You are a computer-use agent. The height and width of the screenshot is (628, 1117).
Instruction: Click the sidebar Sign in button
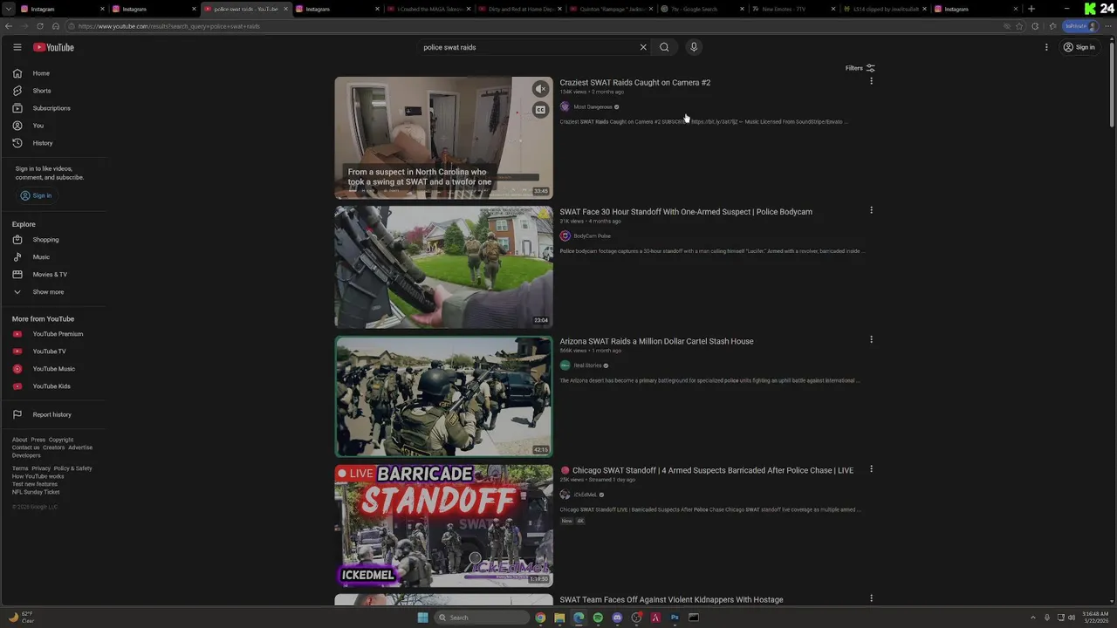click(x=36, y=195)
